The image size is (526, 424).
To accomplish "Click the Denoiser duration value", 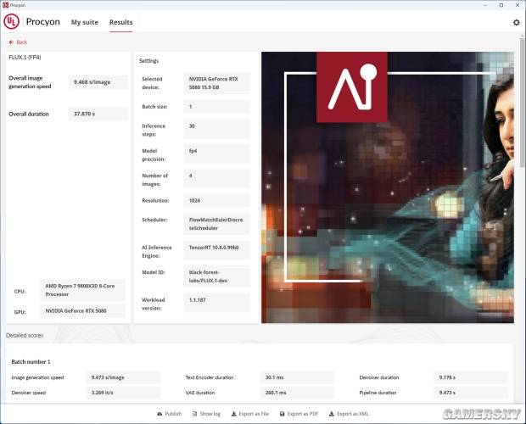I will pyautogui.click(x=471, y=377).
